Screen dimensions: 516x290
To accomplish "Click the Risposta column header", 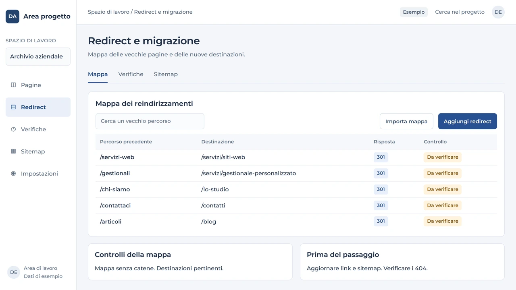I will tap(384, 142).
